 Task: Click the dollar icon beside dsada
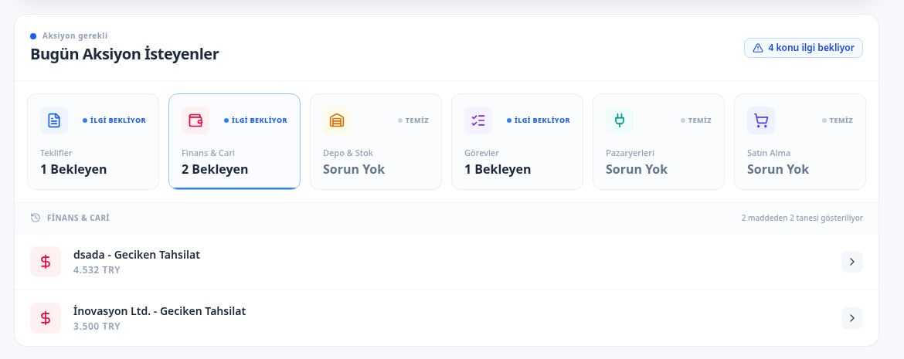point(46,262)
